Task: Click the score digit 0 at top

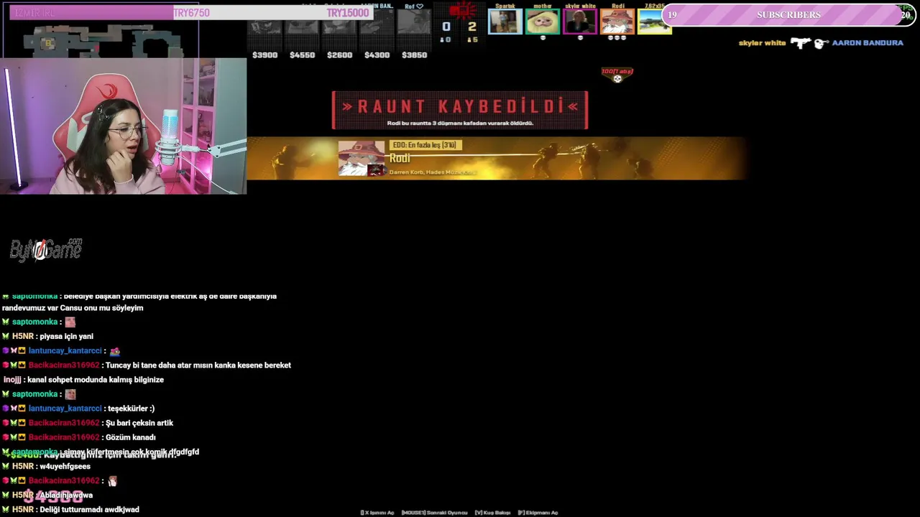Action: tap(446, 27)
